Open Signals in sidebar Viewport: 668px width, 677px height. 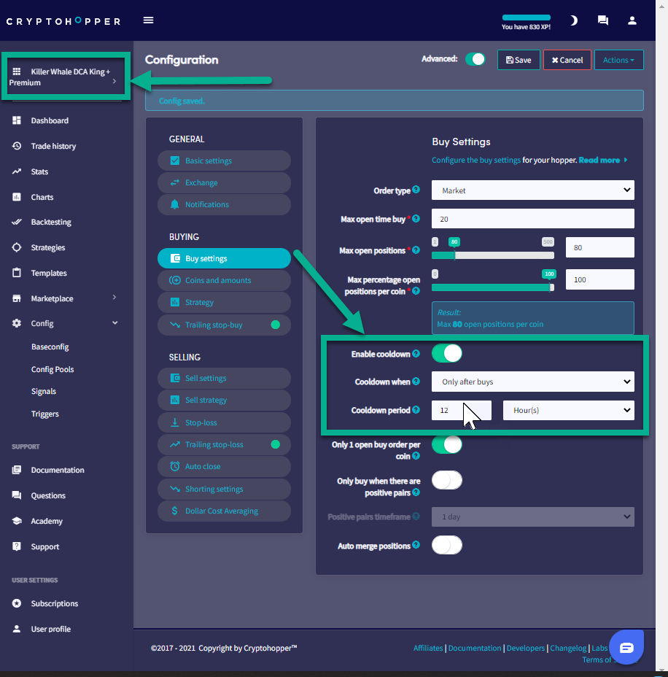(43, 391)
